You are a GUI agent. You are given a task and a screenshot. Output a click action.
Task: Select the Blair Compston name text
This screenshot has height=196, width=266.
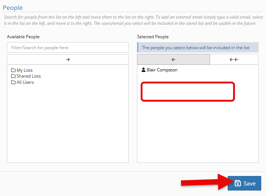point(162,70)
